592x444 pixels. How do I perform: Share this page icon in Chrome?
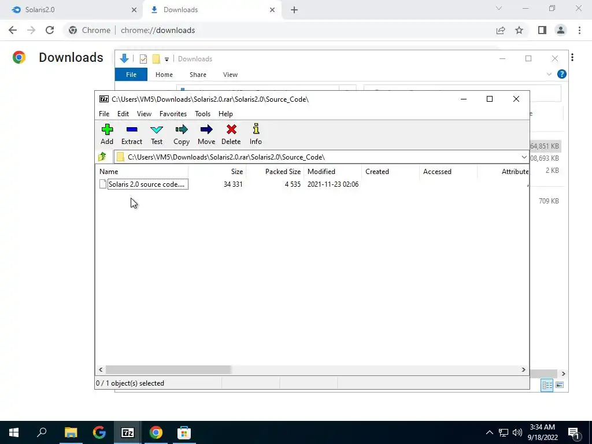[501, 30]
